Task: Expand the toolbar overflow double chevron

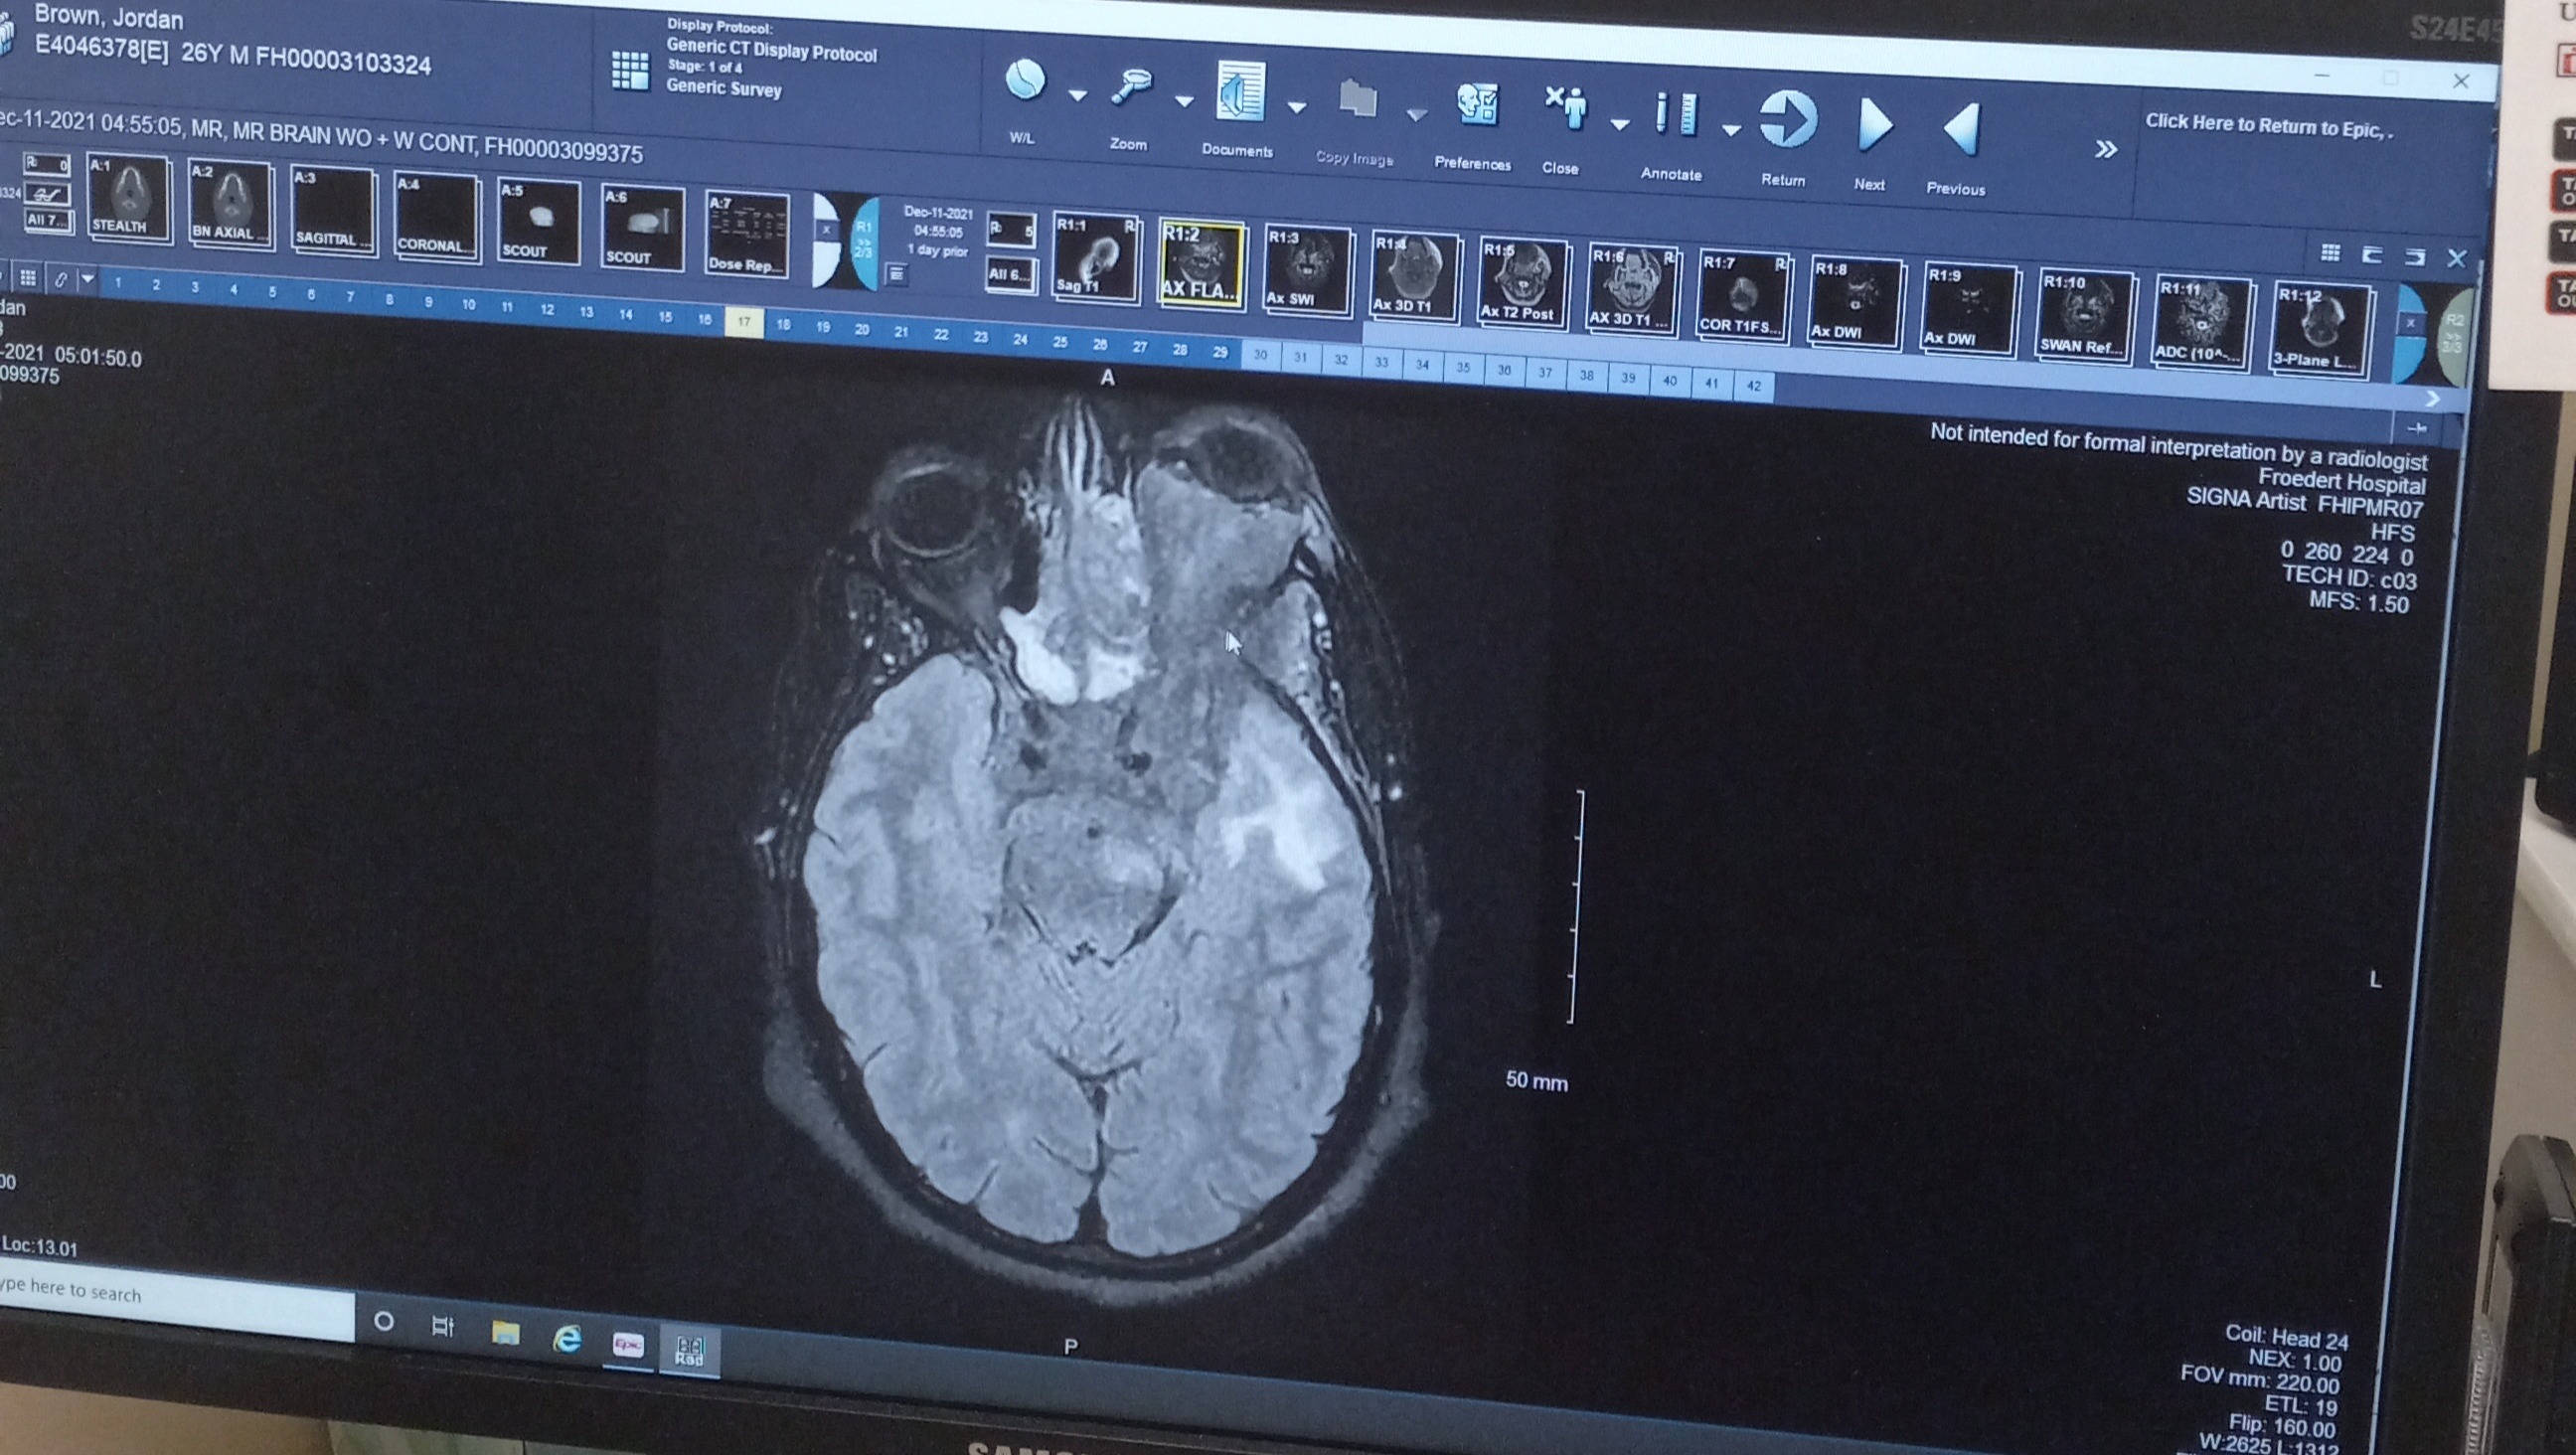Action: click(x=2105, y=149)
